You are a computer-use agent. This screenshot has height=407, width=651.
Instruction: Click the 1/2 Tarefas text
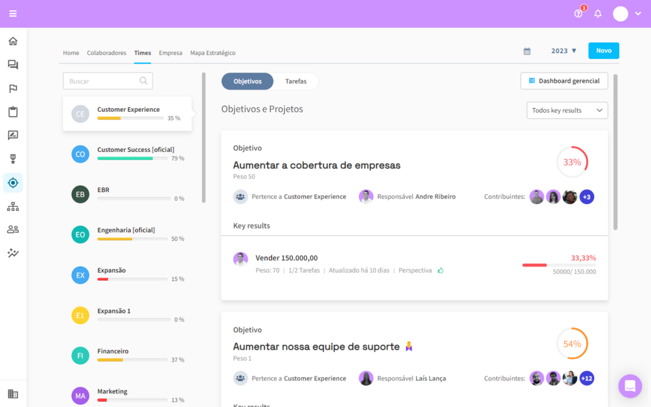(304, 271)
